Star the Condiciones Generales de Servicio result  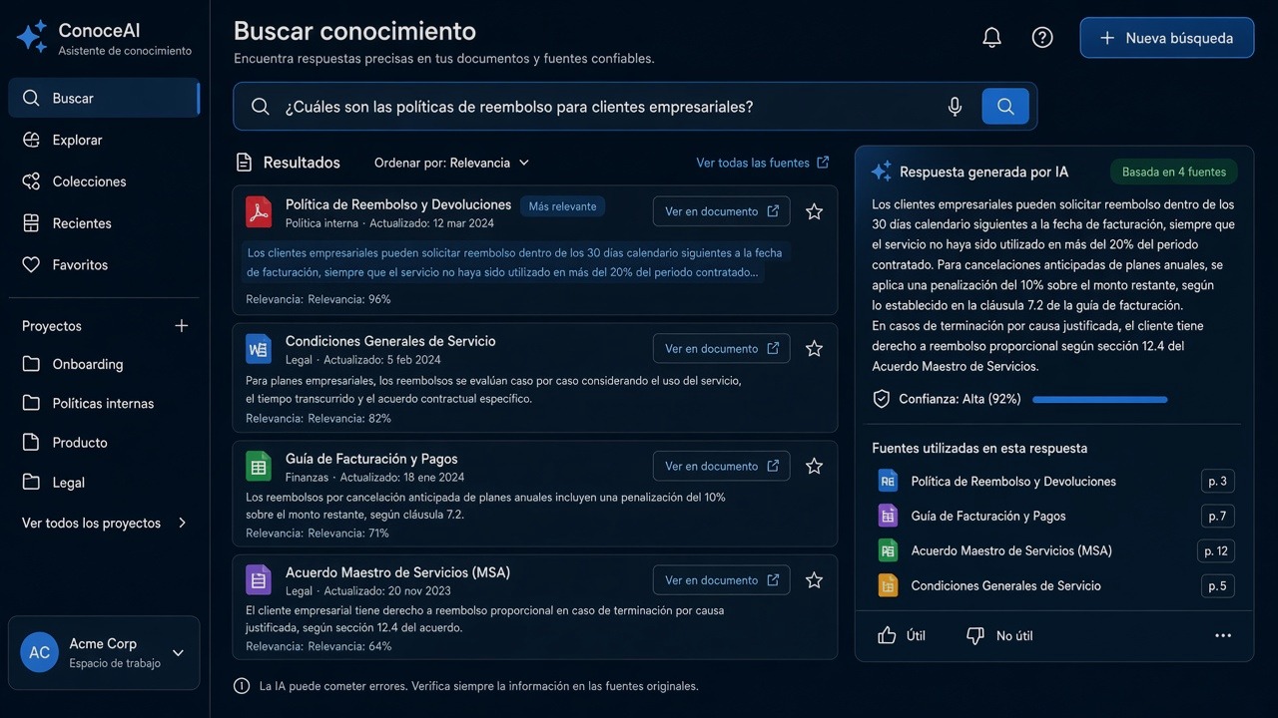815,349
